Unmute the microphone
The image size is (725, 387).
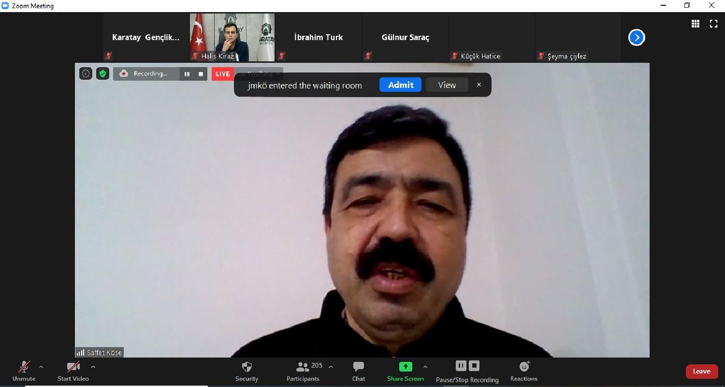tap(24, 371)
